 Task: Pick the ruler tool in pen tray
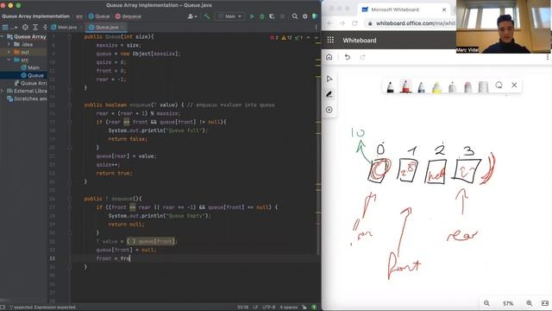483,86
